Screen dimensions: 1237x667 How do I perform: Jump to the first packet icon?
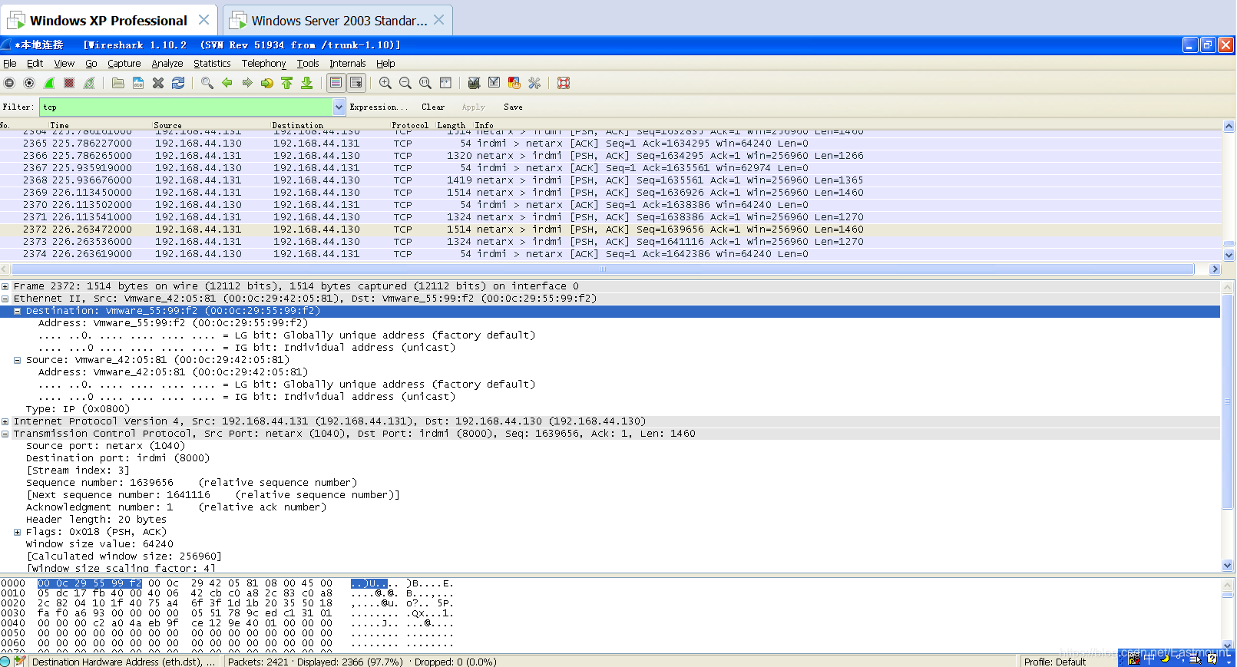286,83
